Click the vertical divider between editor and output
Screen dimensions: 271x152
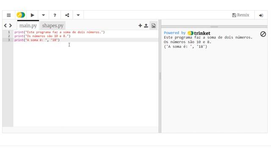[160, 76]
